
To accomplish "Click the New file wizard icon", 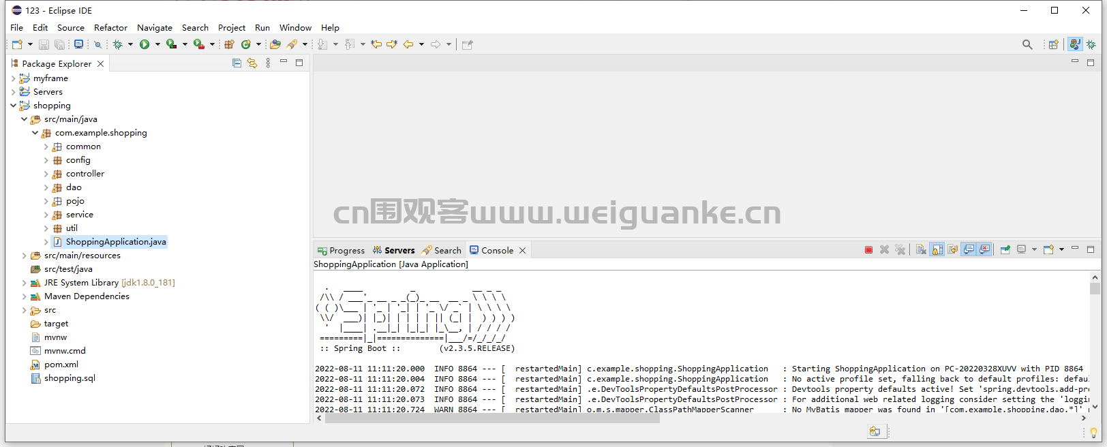I will click(17, 44).
